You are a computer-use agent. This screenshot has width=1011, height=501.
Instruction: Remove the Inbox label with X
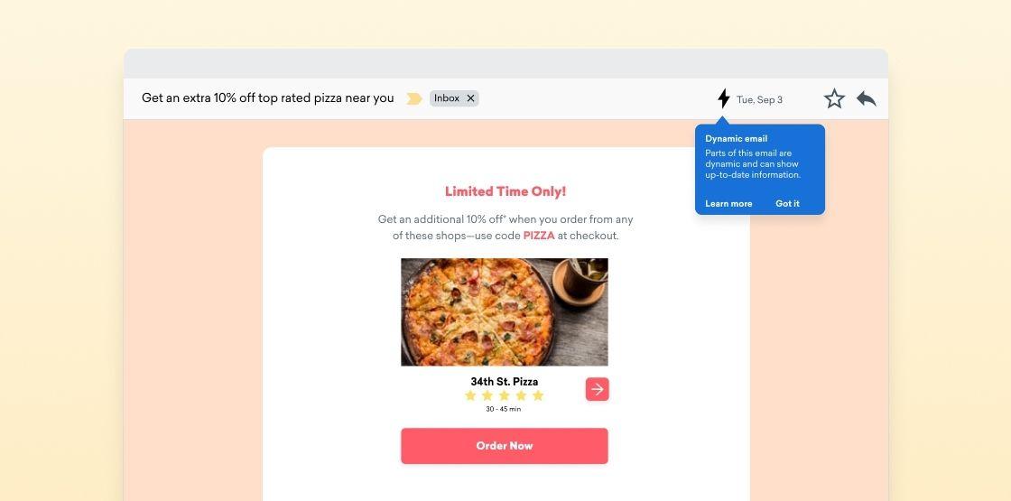[470, 98]
